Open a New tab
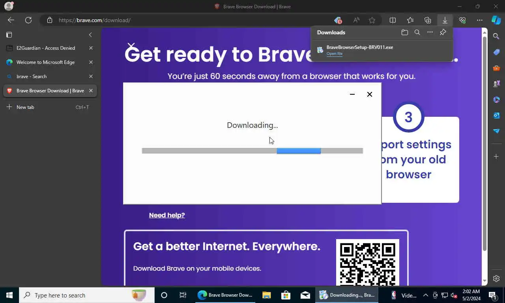505x303 pixels. (x=50, y=107)
